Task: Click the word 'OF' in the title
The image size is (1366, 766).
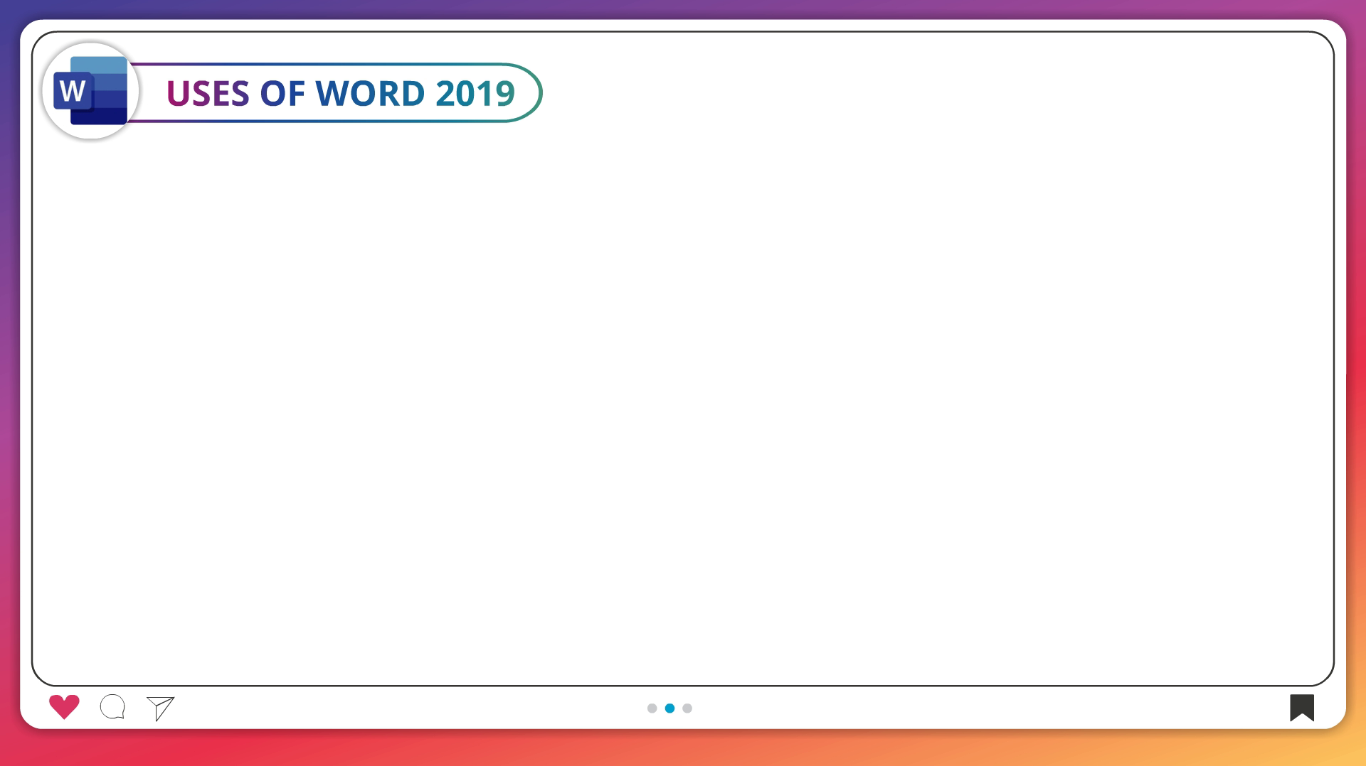Action: click(x=282, y=94)
